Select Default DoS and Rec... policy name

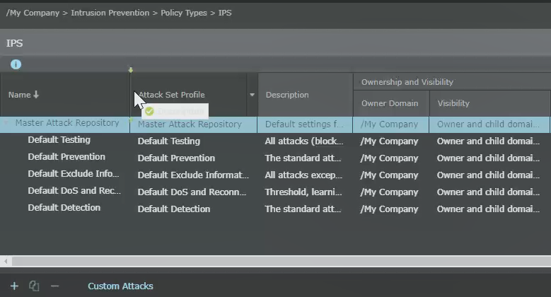(74, 190)
